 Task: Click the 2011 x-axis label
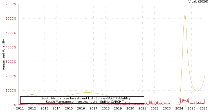[x=20, y=108]
